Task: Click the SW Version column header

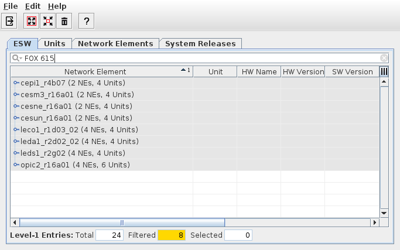Action: (352, 71)
